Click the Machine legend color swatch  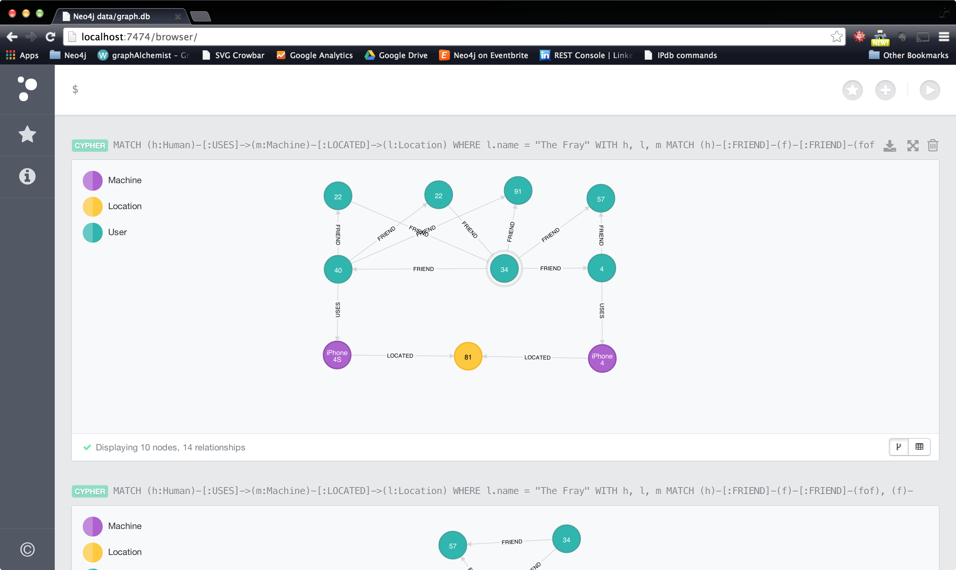[93, 180]
